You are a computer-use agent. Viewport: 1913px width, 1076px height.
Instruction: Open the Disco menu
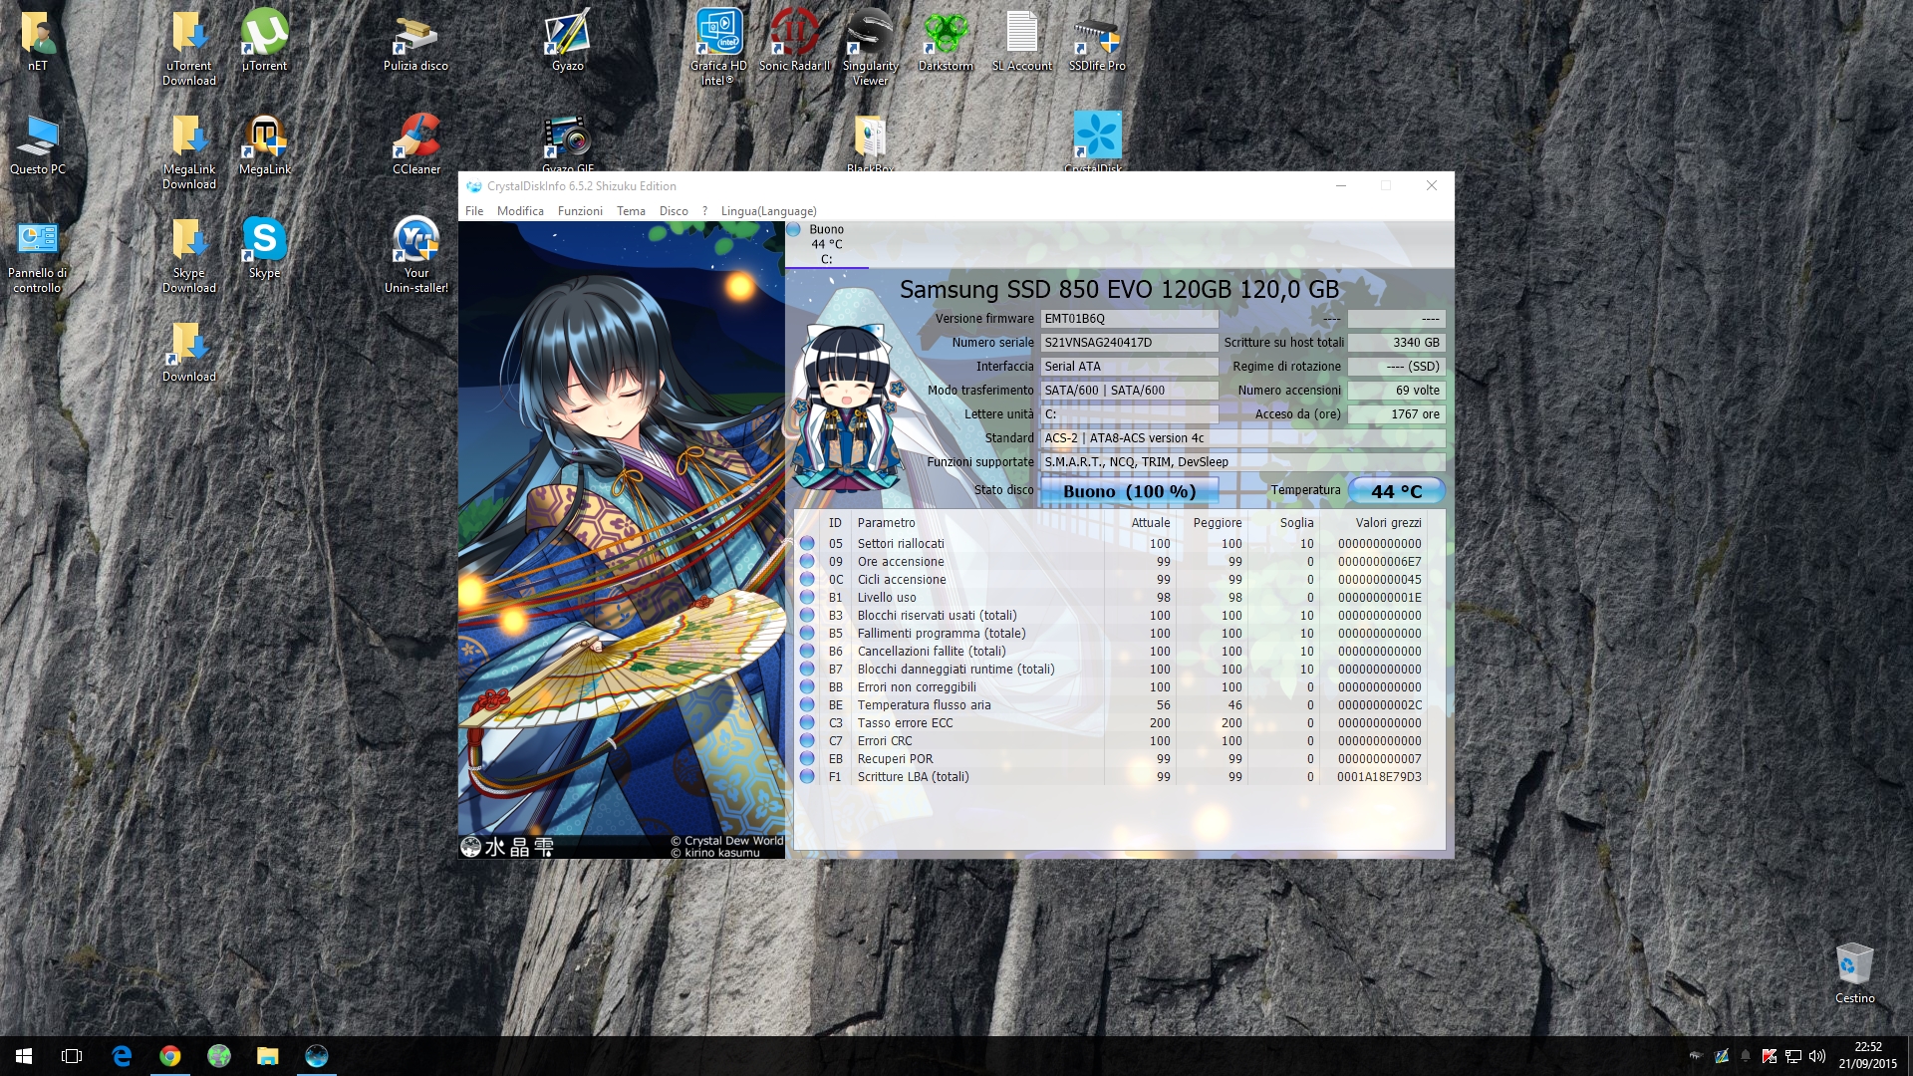pos(674,211)
